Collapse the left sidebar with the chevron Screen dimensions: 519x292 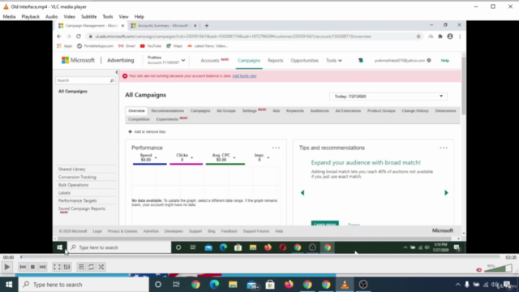tap(117, 72)
